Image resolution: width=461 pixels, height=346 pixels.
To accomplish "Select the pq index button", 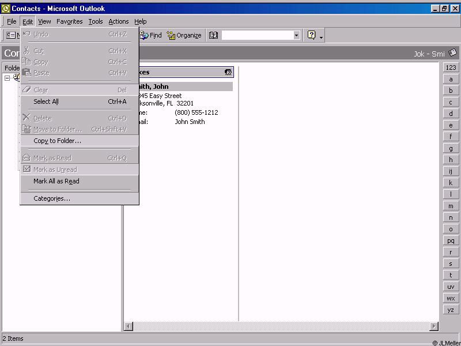I will click(x=451, y=240).
